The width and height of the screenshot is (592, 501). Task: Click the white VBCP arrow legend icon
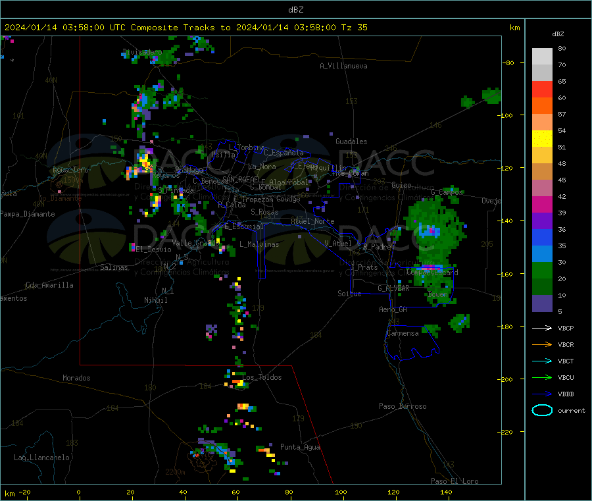[x=542, y=328]
